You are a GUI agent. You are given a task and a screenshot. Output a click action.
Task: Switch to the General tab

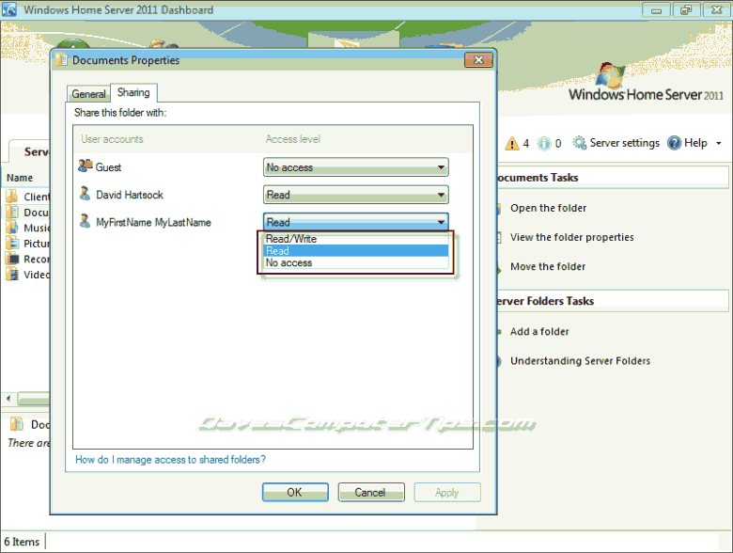[88, 94]
